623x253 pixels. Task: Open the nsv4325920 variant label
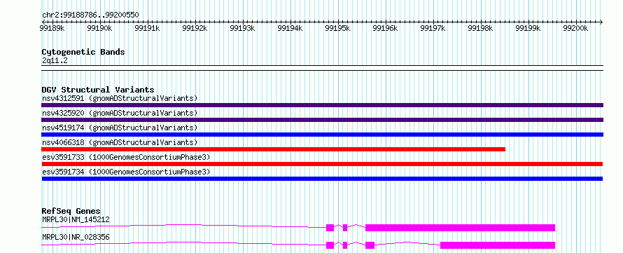[x=120, y=113]
